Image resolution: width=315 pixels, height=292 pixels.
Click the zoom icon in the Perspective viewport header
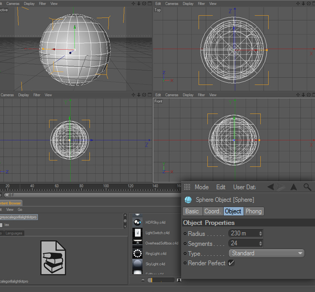click(139, 4)
